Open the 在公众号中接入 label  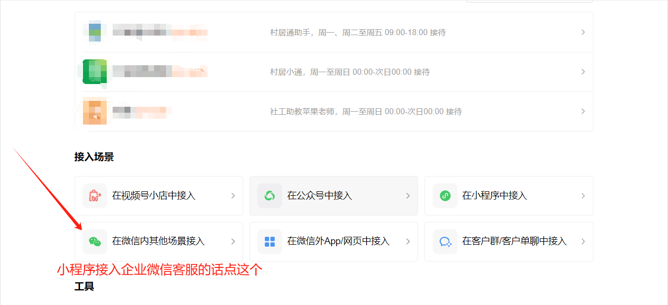click(x=320, y=196)
